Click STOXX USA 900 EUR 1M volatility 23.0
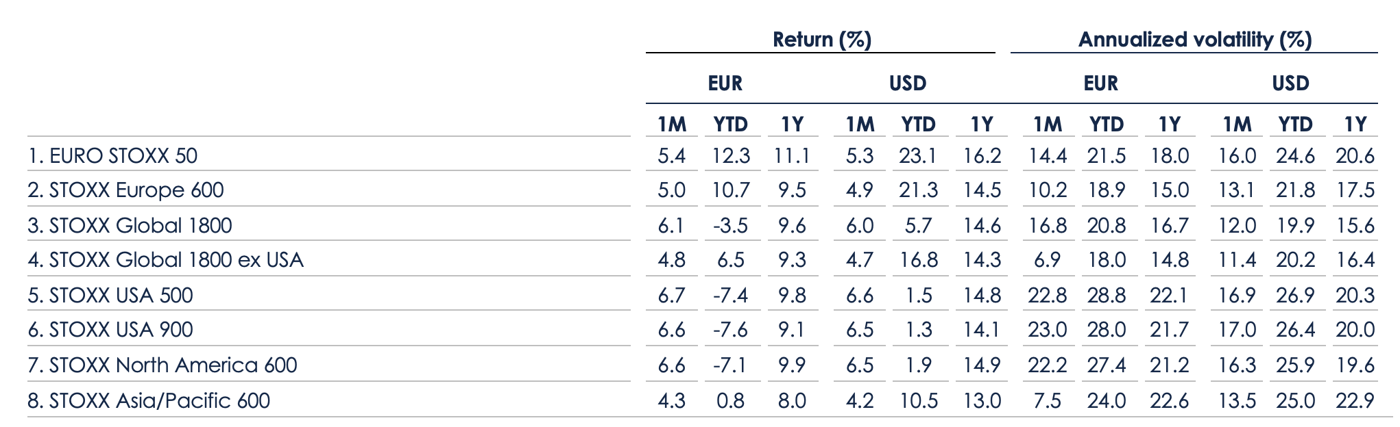The width and height of the screenshot is (1400, 427). coord(1047,330)
